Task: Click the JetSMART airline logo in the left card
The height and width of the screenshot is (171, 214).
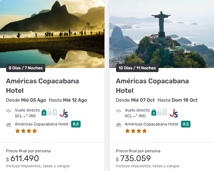Action: [x=64, y=113]
